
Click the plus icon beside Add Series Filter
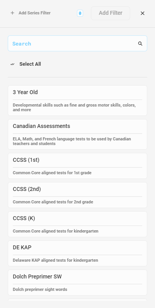(12, 13)
